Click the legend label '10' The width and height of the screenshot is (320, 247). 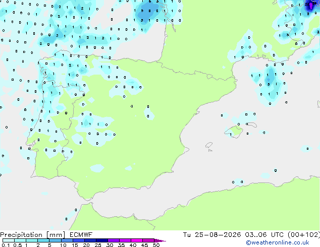(63, 245)
